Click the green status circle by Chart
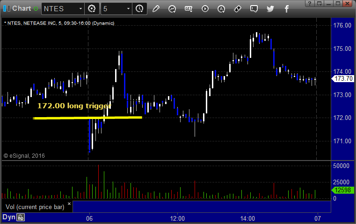Image resolution: width=356 pixels, height=224 pixels. 36,8
